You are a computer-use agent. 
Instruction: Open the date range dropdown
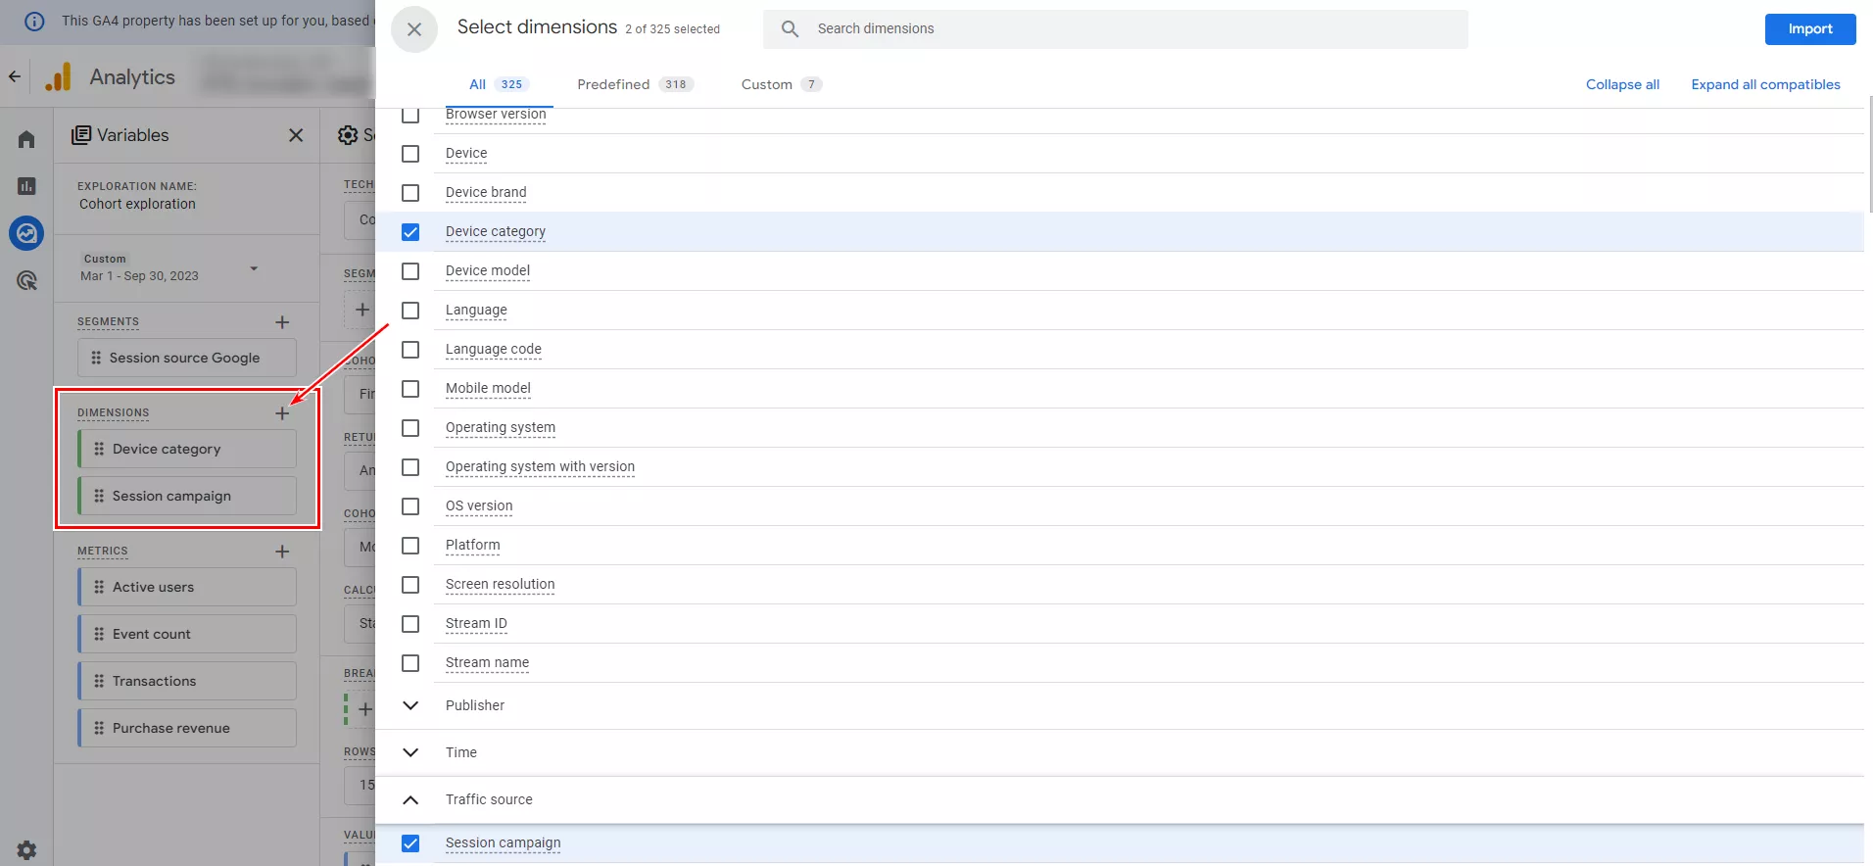(254, 268)
